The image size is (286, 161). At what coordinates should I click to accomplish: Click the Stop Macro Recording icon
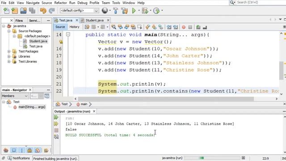tap(190, 27)
